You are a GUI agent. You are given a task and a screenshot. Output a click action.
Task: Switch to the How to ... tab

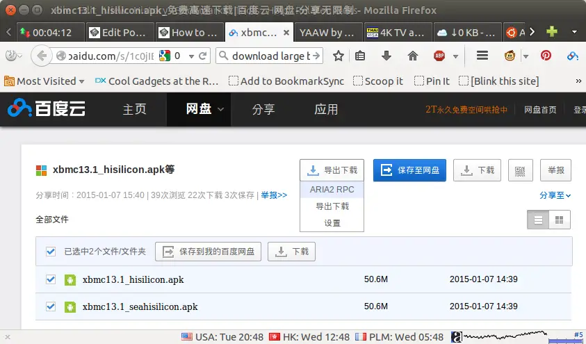tap(190, 33)
